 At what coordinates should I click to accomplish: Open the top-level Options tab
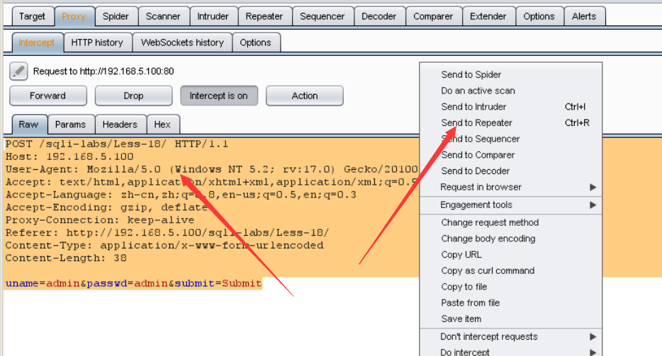pos(539,16)
